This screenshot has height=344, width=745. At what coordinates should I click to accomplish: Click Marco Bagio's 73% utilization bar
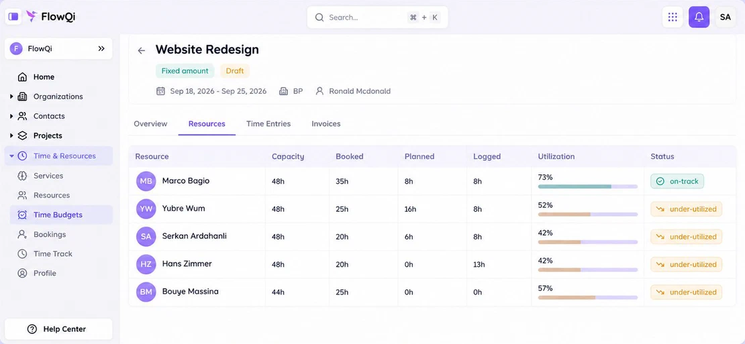[x=588, y=187]
